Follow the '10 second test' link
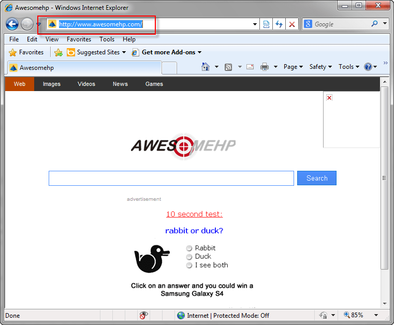This screenshot has width=394, height=325. [194, 214]
